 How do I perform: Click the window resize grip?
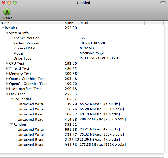(x=166, y=156)
